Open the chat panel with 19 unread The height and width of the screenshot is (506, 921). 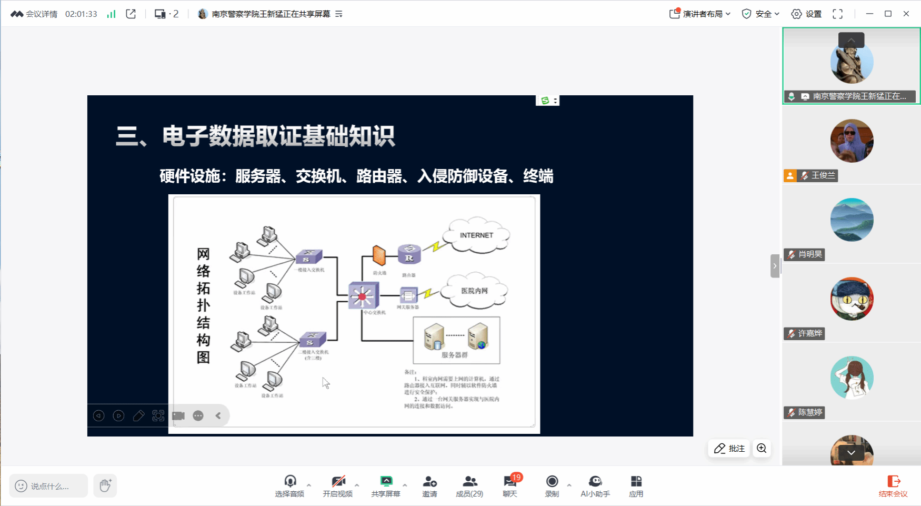[x=509, y=486]
